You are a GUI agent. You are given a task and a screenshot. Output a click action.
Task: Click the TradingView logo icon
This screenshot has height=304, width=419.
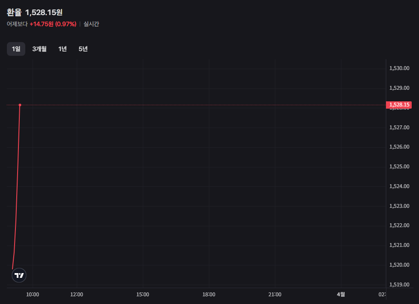[19, 275]
